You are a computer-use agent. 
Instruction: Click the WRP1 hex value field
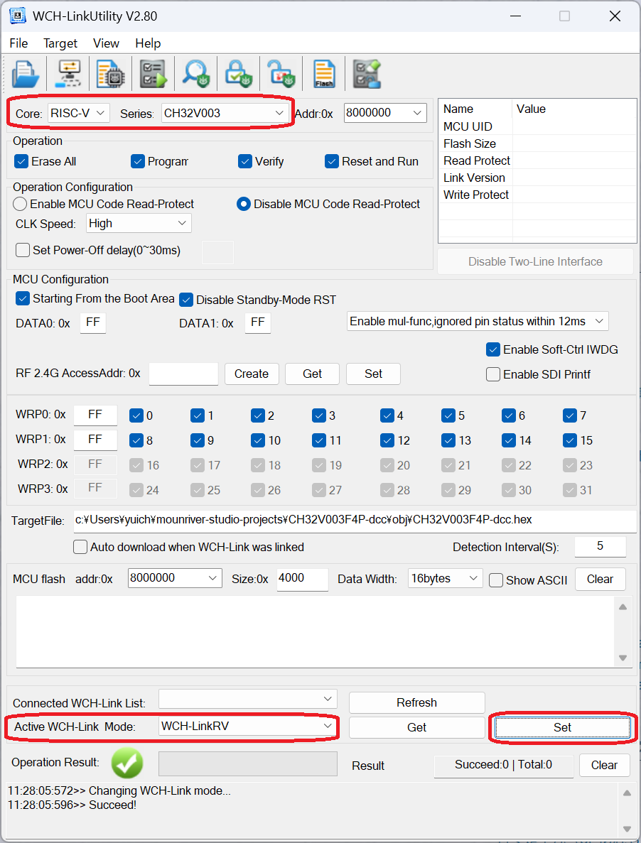[x=95, y=439]
